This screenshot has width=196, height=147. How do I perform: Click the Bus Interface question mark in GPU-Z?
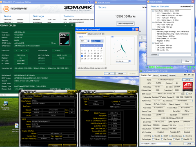[x=192, y=101]
